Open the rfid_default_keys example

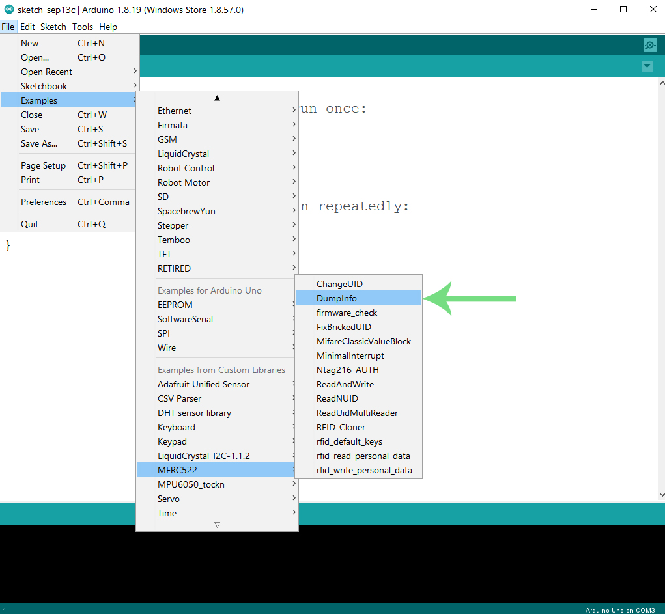358,442
